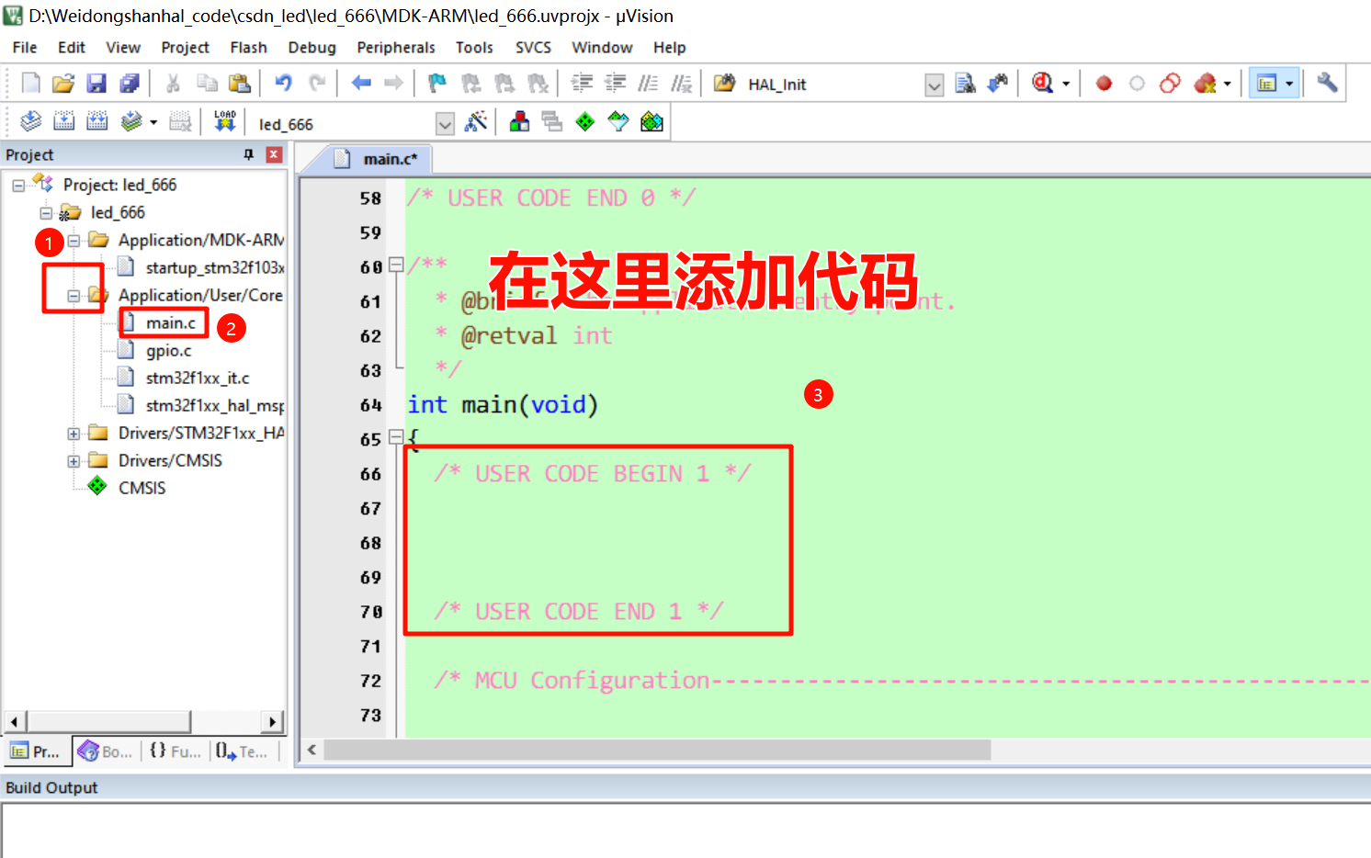Click the Project panel scroll right arrow

(x=272, y=721)
